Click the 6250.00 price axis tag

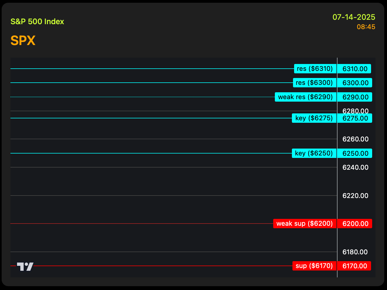[355, 153]
